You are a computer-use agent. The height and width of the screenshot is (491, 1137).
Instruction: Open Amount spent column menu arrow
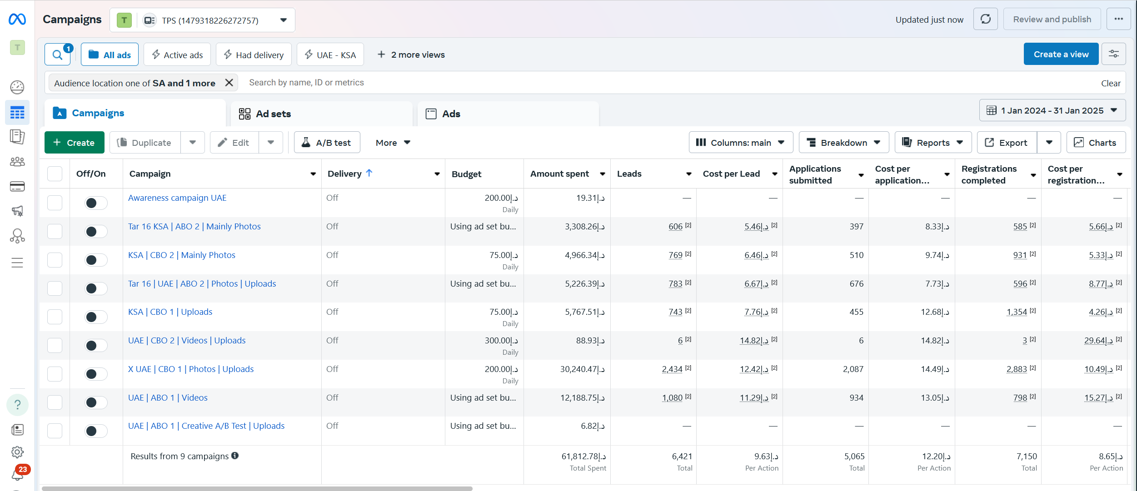(x=603, y=174)
